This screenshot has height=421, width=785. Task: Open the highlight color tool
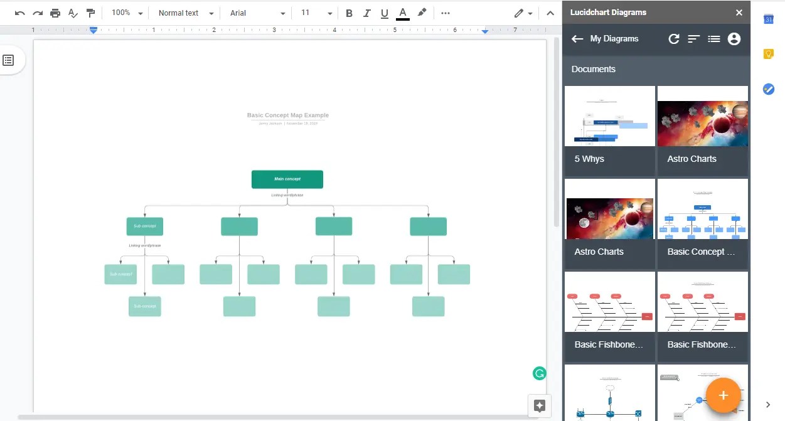[x=422, y=13]
